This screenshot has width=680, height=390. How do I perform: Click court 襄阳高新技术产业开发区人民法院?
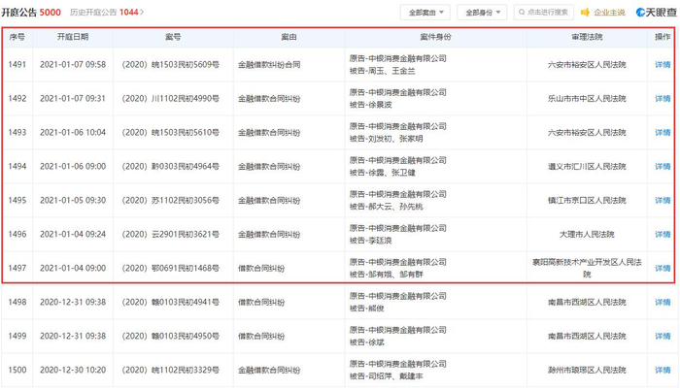587,268
